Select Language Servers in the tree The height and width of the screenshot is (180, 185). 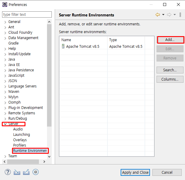pos(22,86)
